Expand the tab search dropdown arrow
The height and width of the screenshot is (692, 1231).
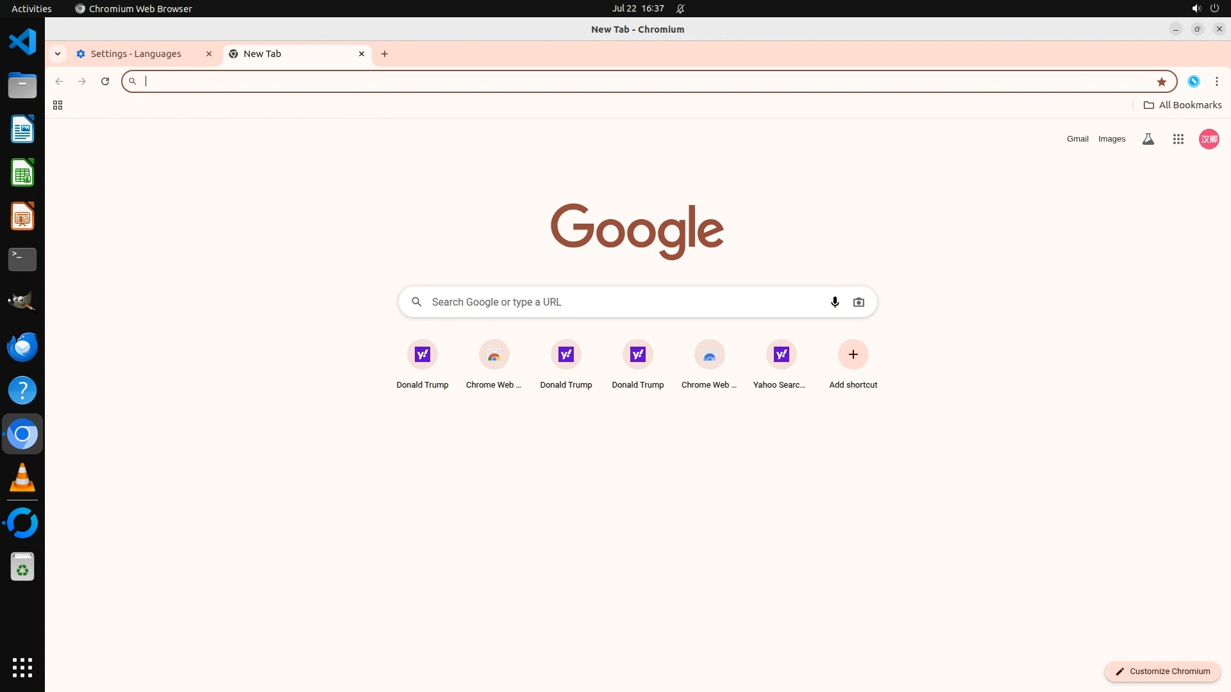[x=58, y=54]
